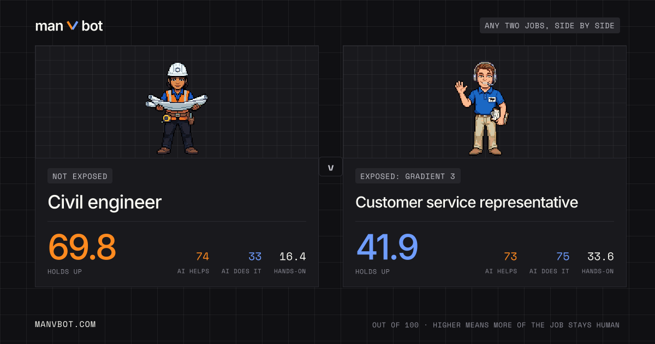
Task: Select the civil engineer pixel character
Action: click(x=176, y=108)
